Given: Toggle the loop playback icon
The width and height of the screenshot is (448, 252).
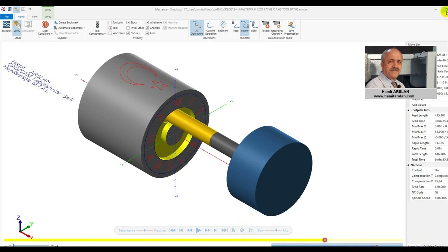Looking at the screenshot, I should [242, 230].
